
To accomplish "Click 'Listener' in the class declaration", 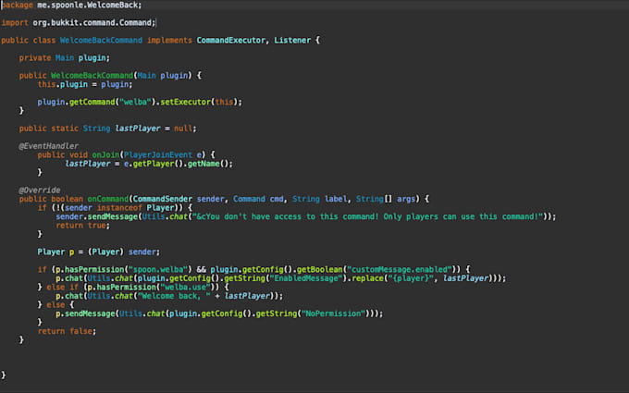I will click(x=292, y=41).
